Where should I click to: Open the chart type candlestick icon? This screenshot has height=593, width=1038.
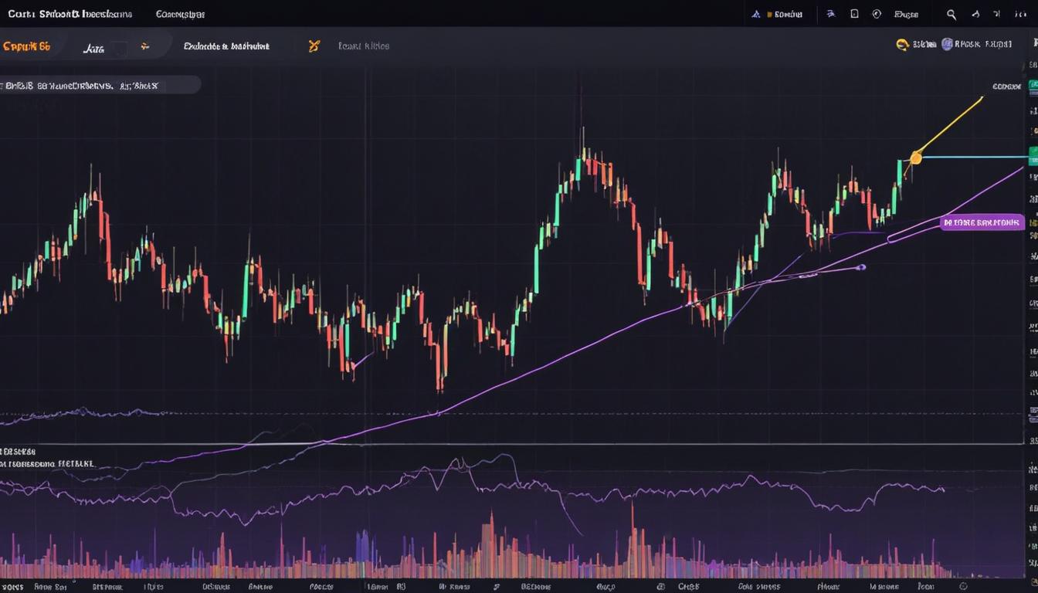[x=855, y=14]
